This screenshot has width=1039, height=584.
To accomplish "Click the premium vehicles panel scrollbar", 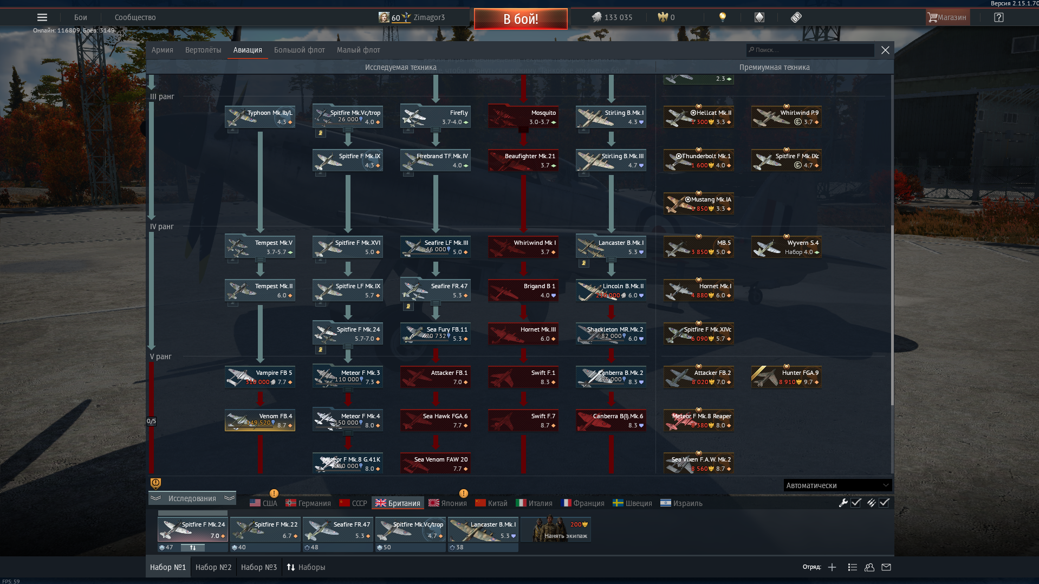I will pyautogui.click(x=892, y=314).
